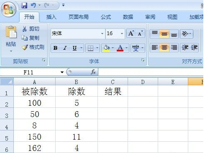Toggle center horizontal alignment

click(x=164, y=48)
